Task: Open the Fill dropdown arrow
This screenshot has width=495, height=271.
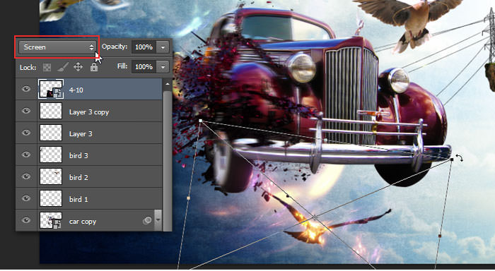Action: pos(163,67)
